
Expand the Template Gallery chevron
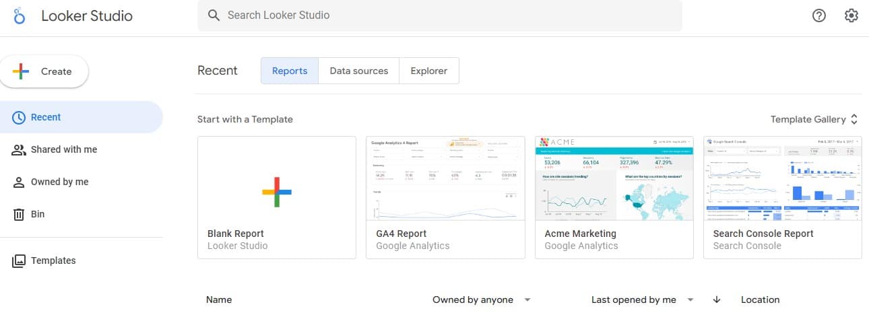pyautogui.click(x=854, y=119)
